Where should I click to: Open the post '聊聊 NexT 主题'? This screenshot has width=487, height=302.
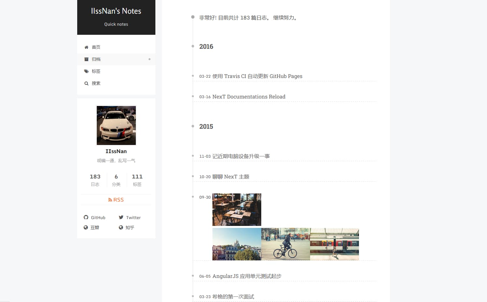pos(231,177)
